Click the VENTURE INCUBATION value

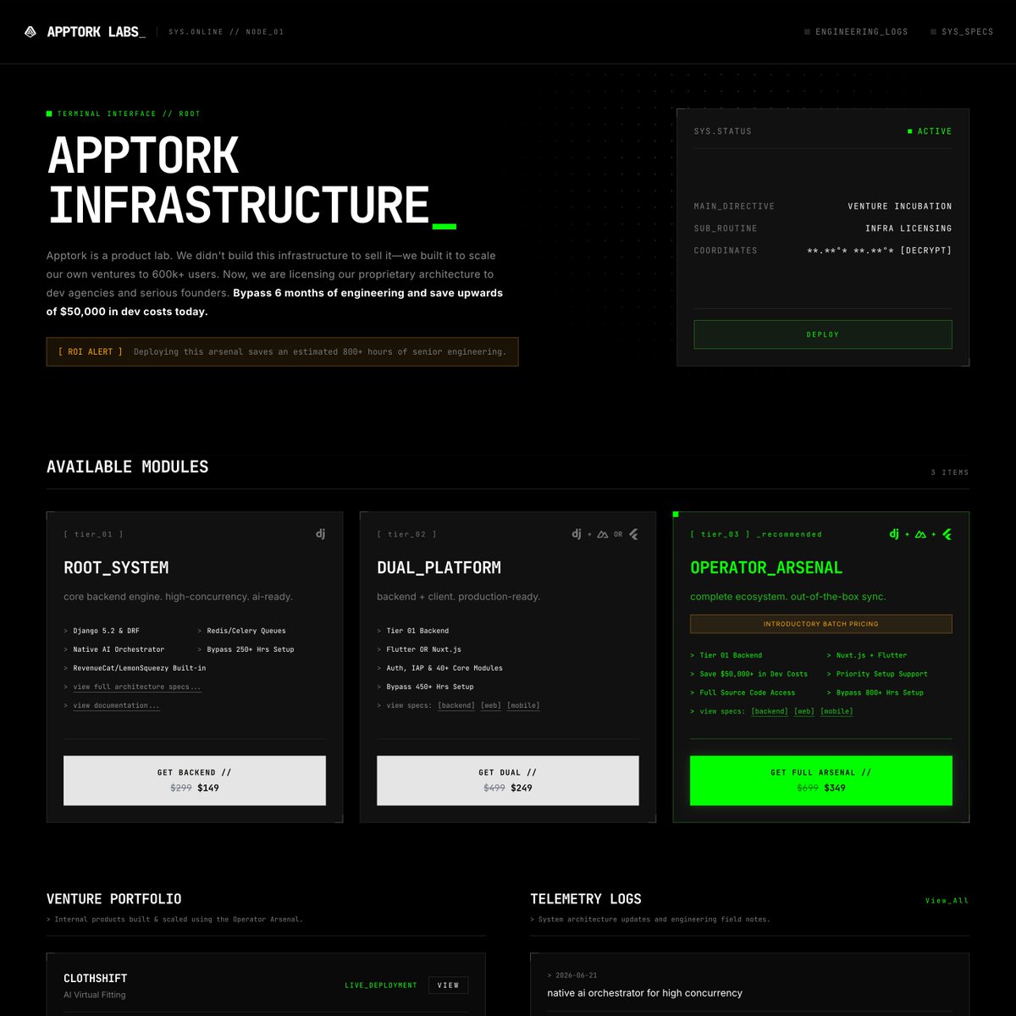[x=900, y=207]
